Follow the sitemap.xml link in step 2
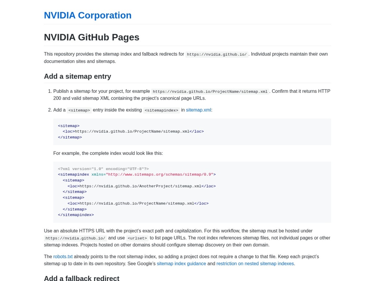 (x=198, y=110)
